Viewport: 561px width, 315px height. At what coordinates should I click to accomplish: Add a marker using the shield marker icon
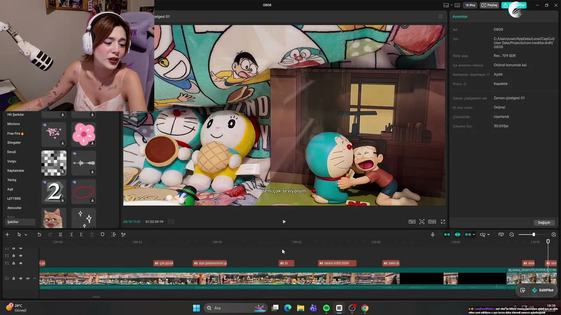click(103, 234)
